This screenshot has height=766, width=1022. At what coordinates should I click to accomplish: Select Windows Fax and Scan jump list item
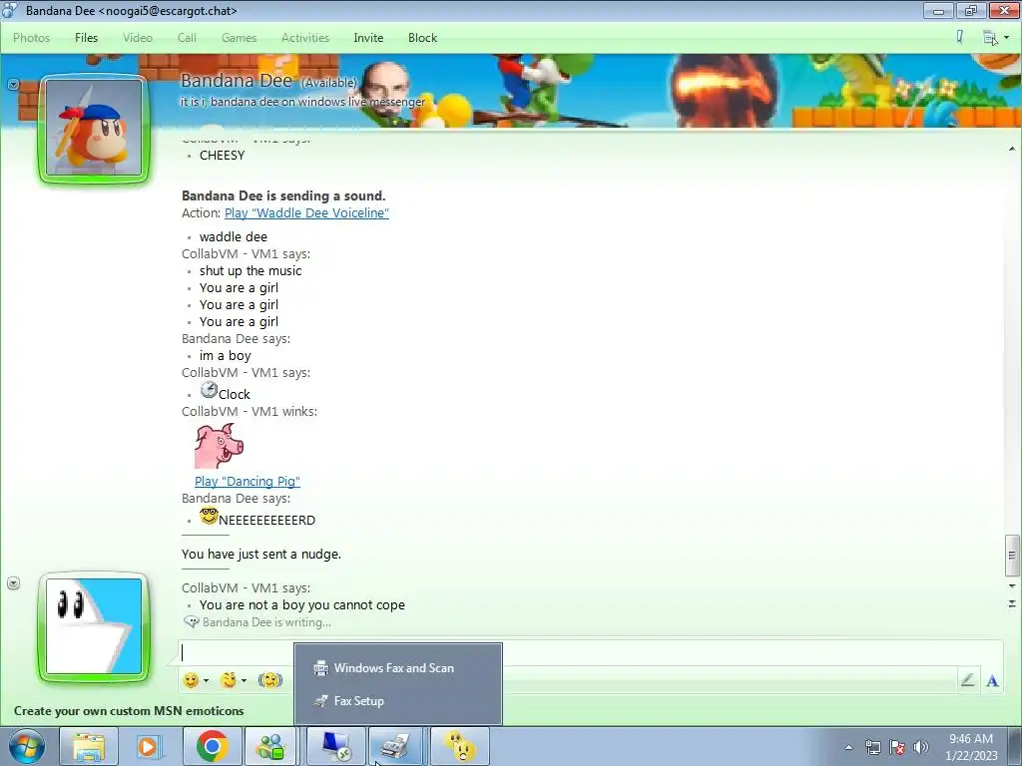coord(397,667)
